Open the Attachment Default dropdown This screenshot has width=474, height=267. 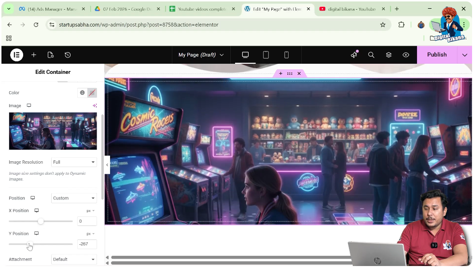click(x=74, y=259)
